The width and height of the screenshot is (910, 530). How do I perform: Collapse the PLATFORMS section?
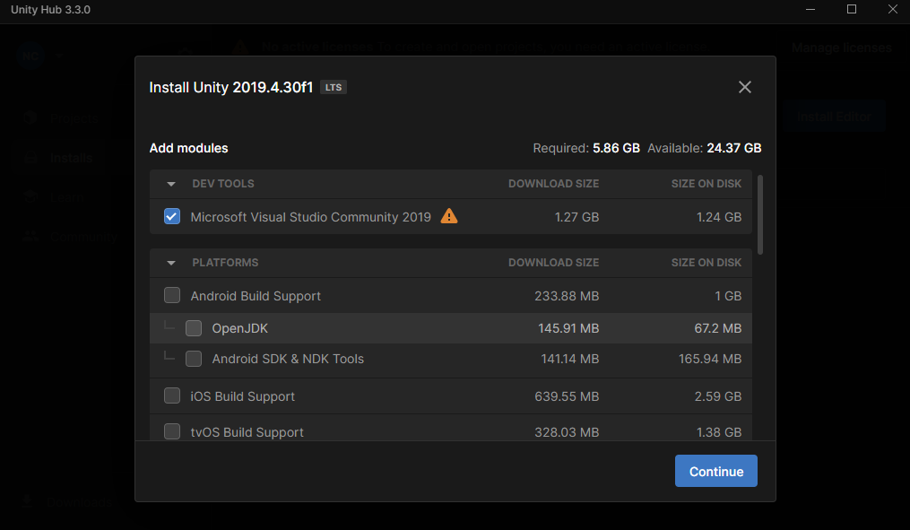tap(170, 263)
